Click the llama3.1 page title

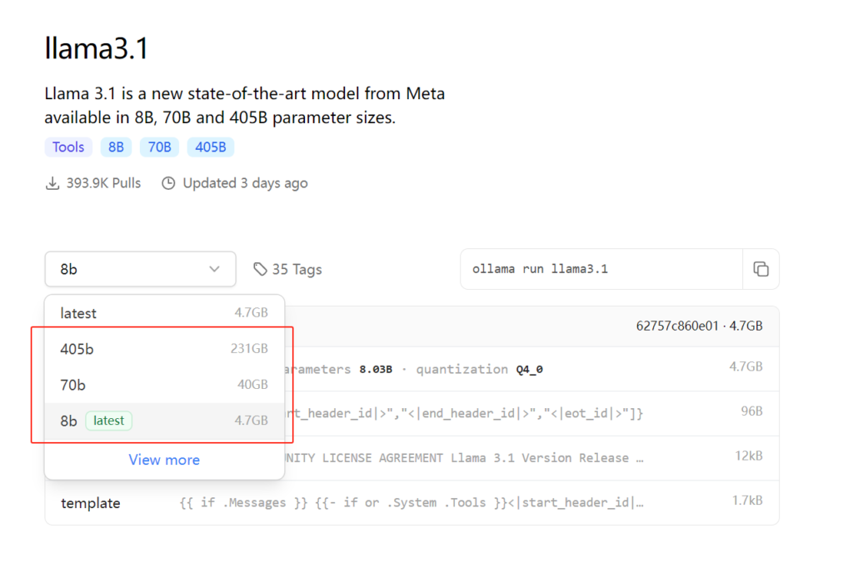tap(97, 48)
